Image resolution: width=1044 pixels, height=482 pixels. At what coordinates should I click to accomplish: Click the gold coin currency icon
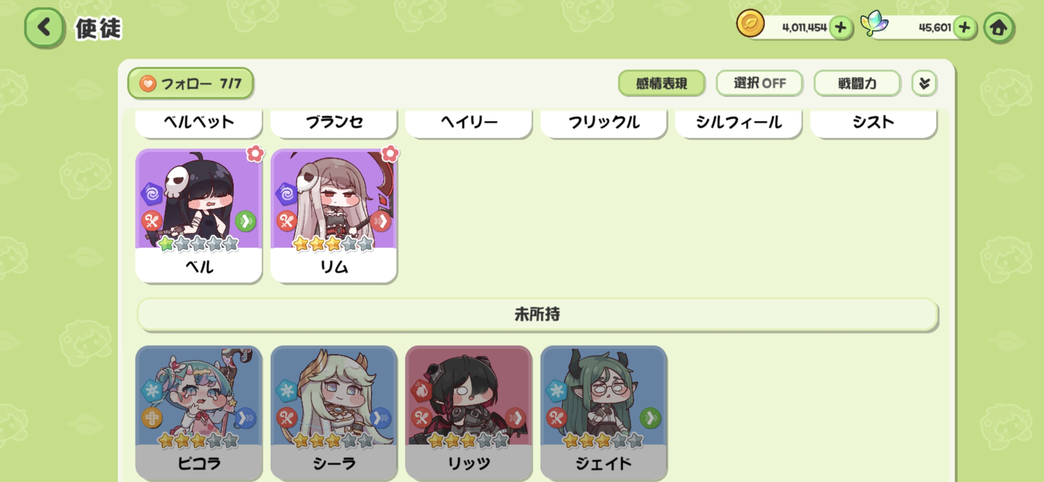coord(750,23)
